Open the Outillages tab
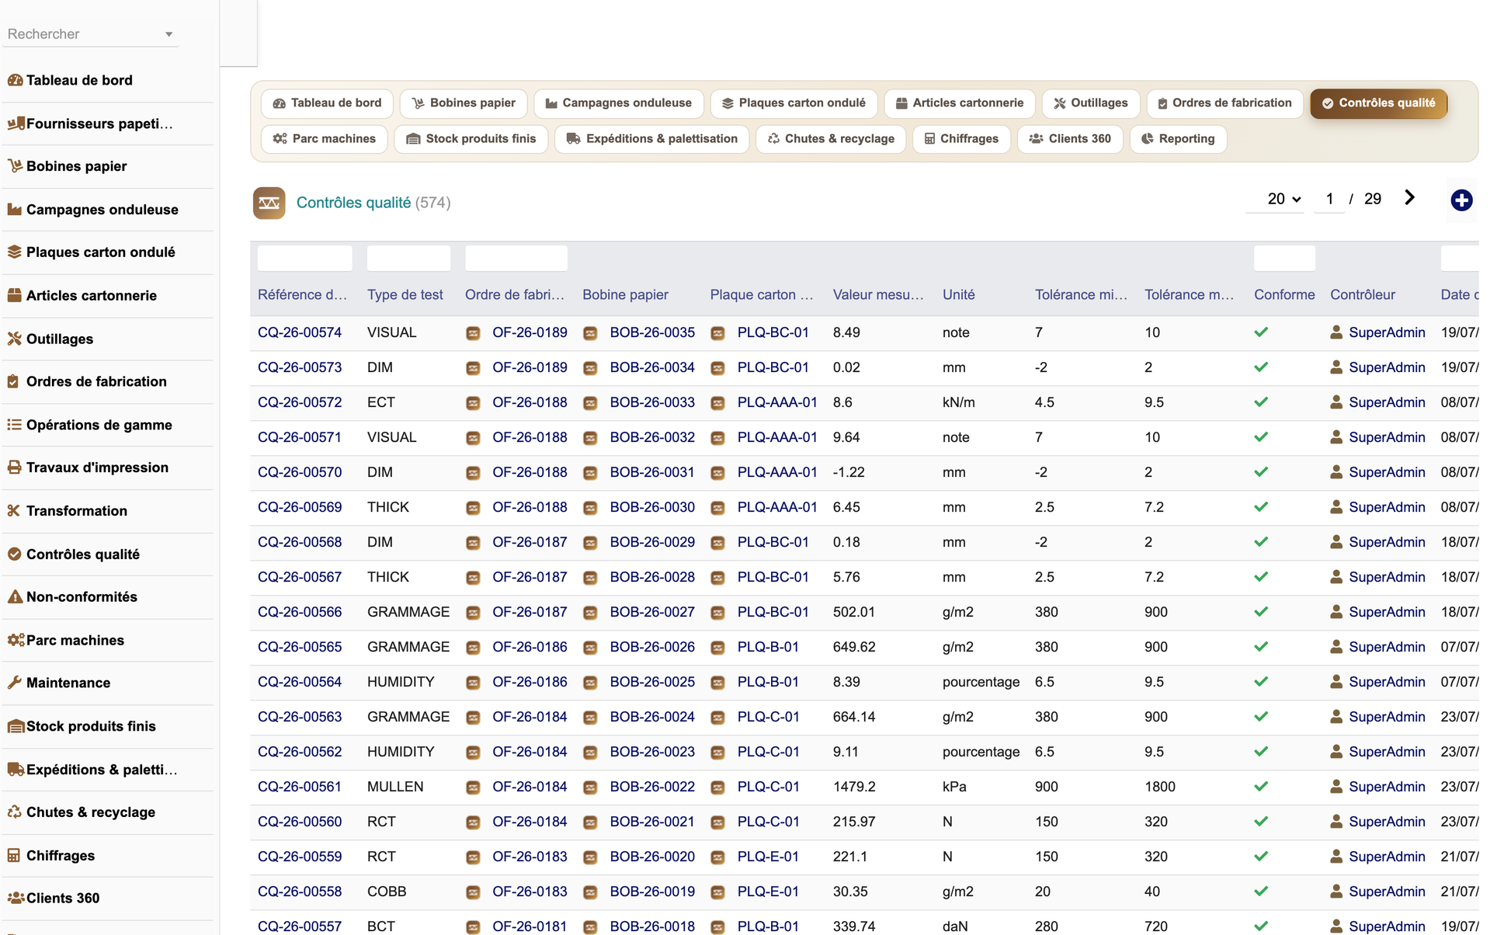The height and width of the screenshot is (935, 1511). click(x=1090, y=103)
